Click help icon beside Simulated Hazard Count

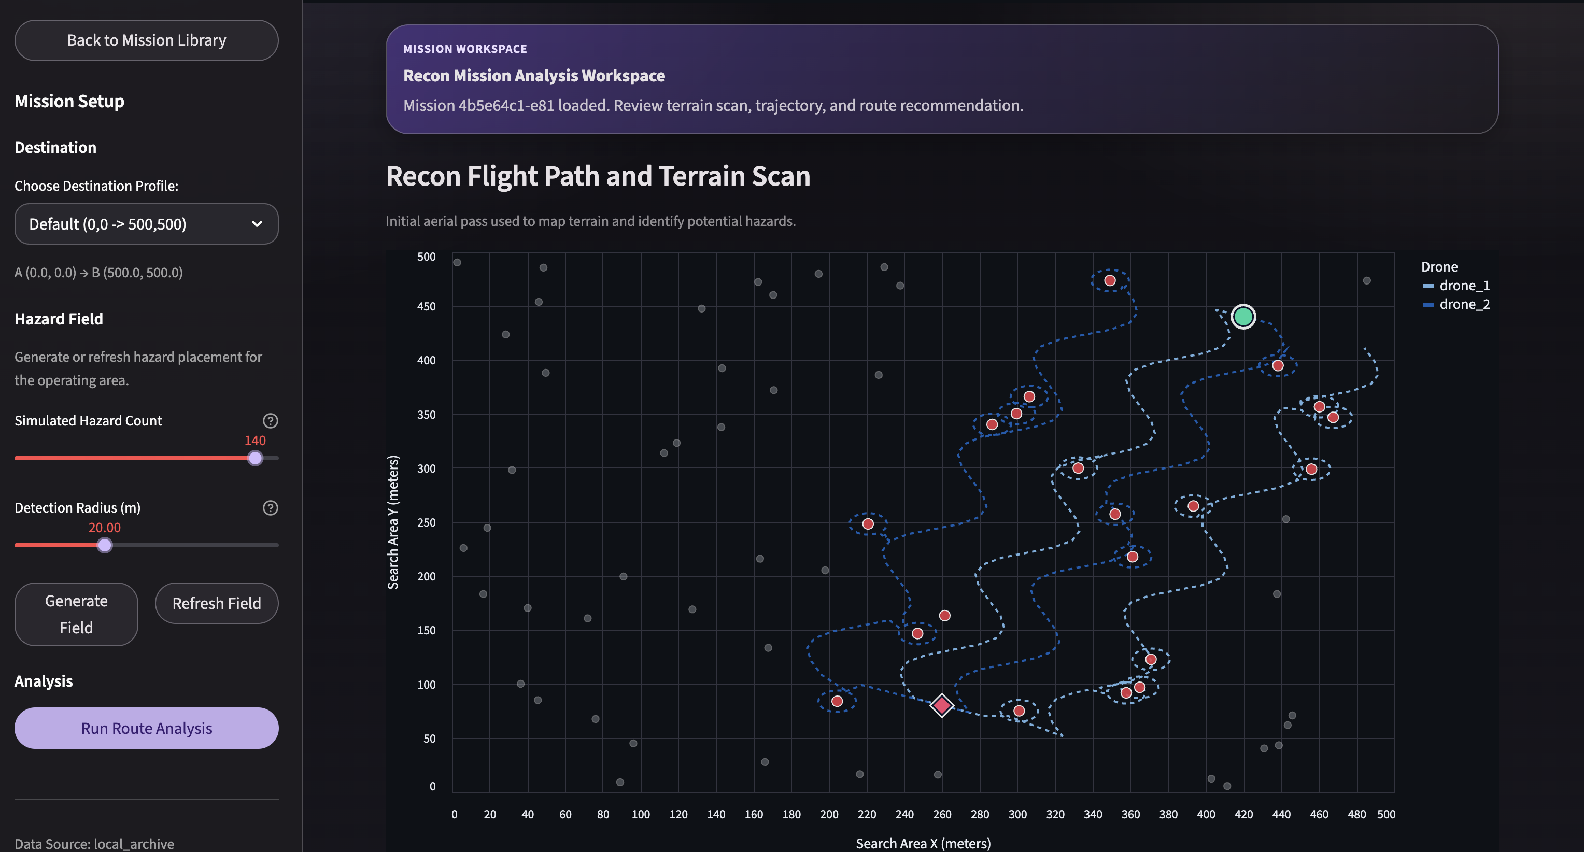click(270, 421)
